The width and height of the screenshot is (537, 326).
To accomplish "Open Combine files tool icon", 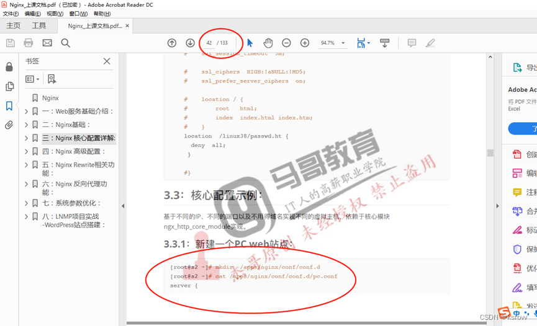I will click(517, 211).
